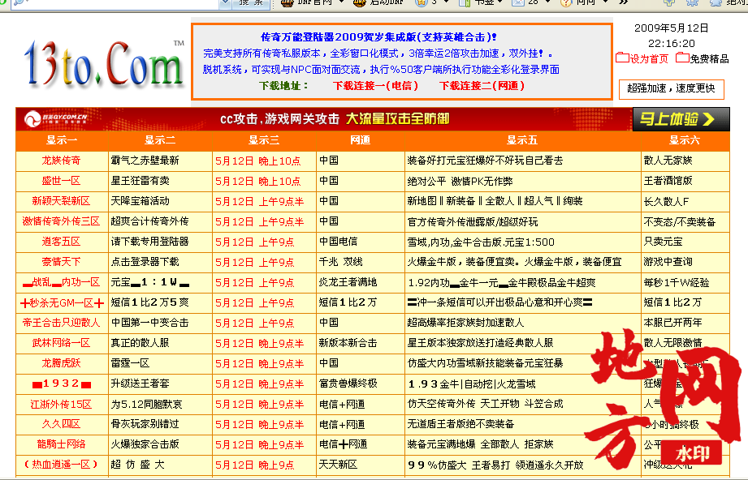Open the 久久四区 server link
This screenshot has height=480, width=748.
coord(61,424)
